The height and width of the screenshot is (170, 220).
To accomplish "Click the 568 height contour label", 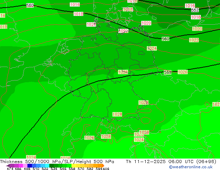I will point(168,72).
